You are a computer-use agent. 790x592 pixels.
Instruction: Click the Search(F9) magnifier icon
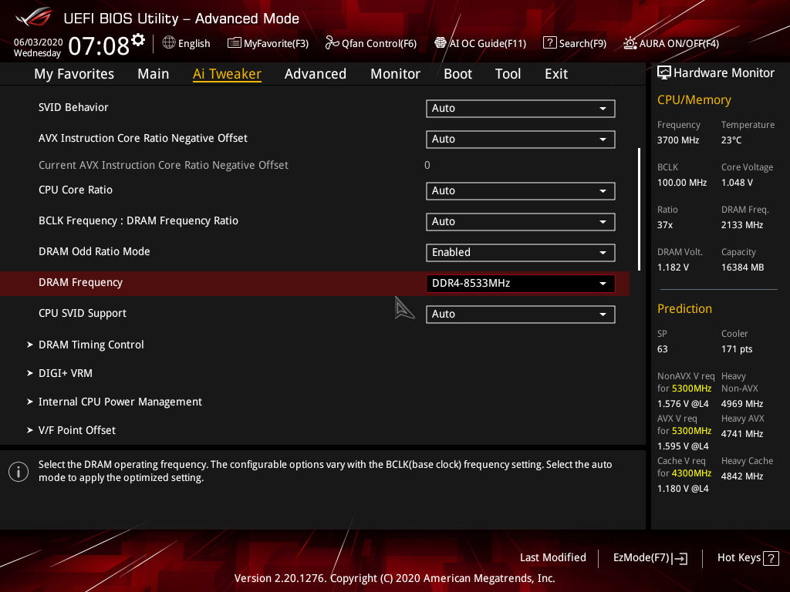point(550,43)
